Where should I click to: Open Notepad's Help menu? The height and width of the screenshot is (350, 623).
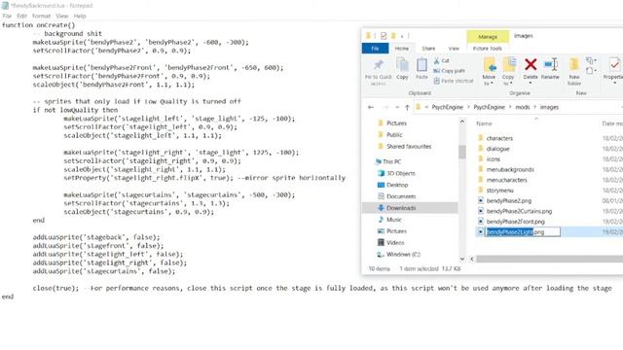tap(80, 16)
